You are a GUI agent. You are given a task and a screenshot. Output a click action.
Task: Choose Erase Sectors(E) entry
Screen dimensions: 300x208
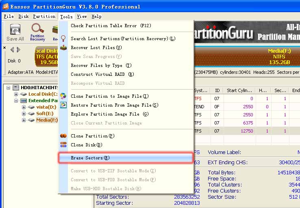tap(126, 158)
